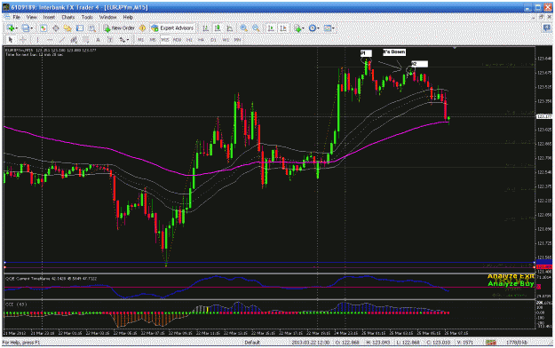Open the Window menu
555x348 pixels.
click(x=107, y=17)
